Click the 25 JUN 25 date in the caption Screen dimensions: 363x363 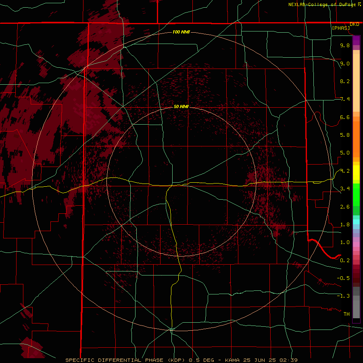pos(259,360)
